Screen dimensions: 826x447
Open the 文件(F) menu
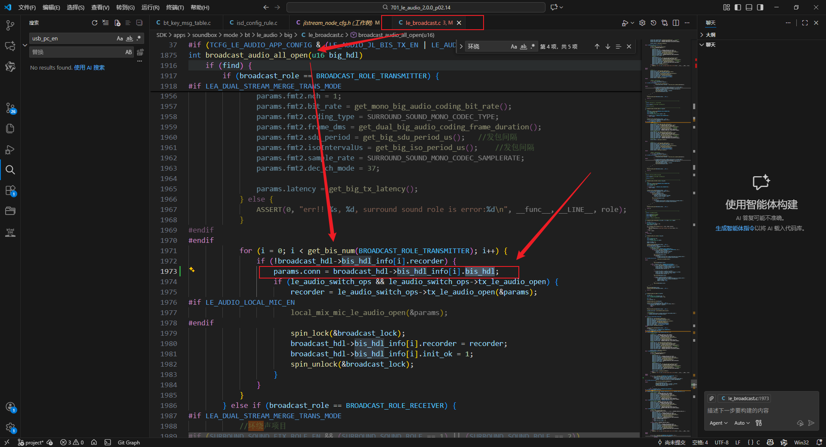coord(27,7)
